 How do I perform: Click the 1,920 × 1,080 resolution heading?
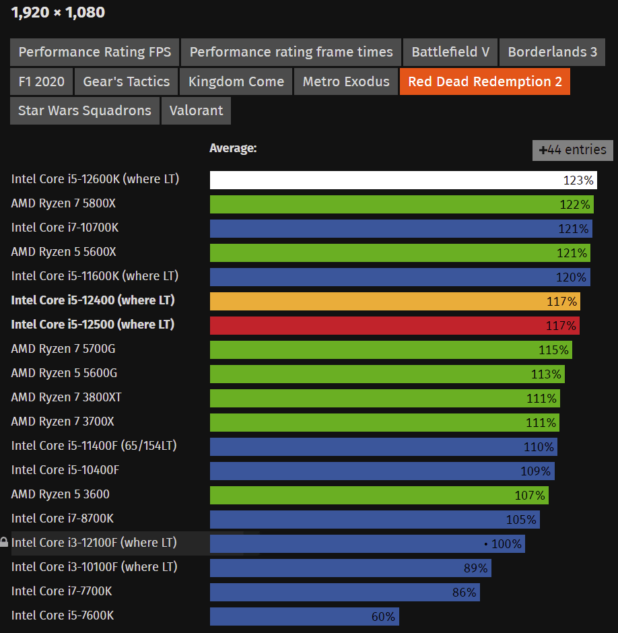tap(58, 12)
